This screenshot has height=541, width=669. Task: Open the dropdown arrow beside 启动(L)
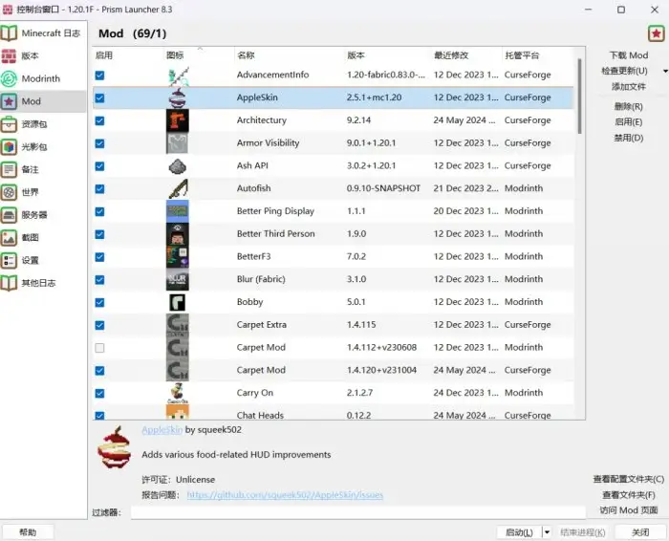547,532
